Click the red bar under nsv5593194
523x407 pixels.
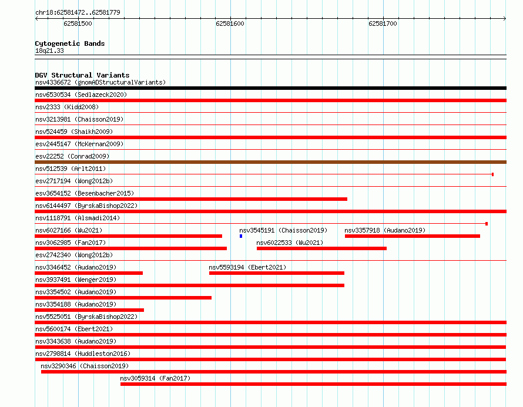(277, 273)
